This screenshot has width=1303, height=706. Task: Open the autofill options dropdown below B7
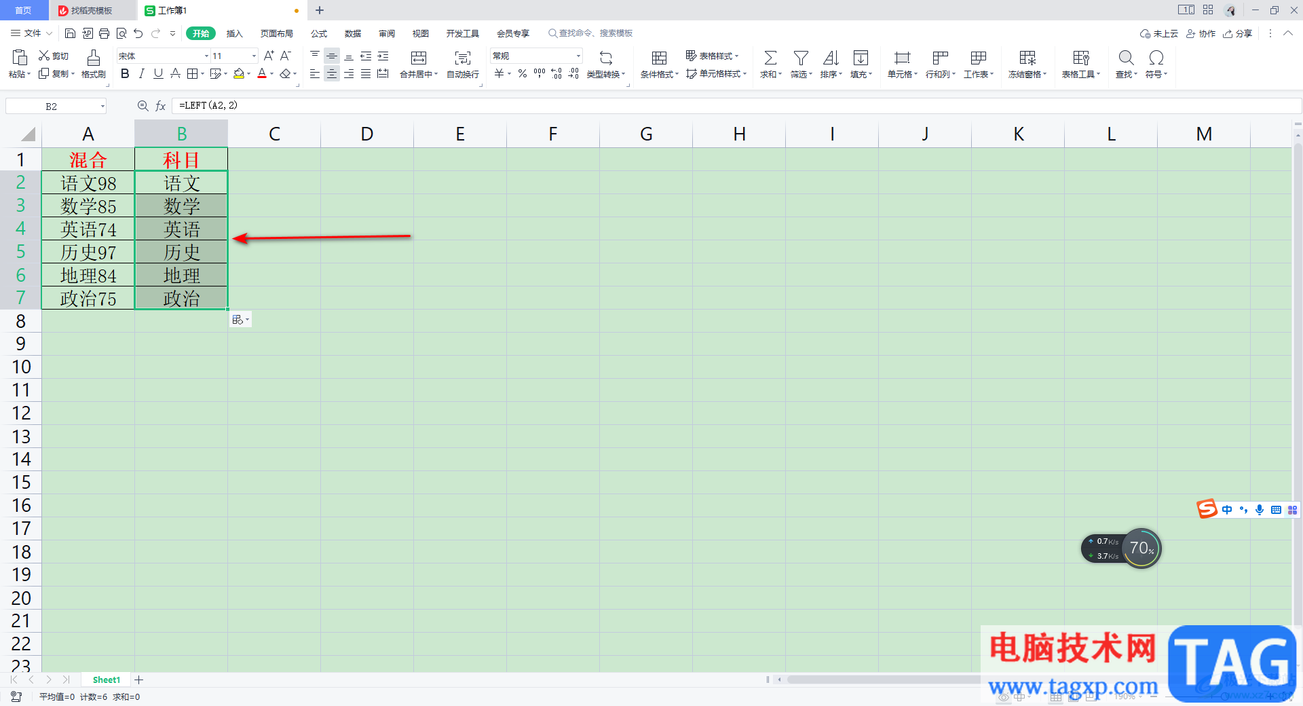point(240,320)
